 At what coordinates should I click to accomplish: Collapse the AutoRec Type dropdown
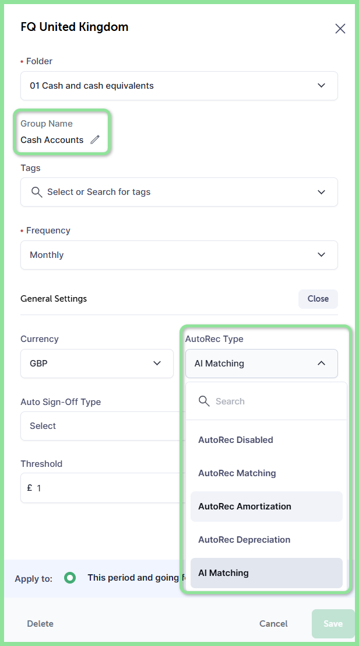pos(262,364)
